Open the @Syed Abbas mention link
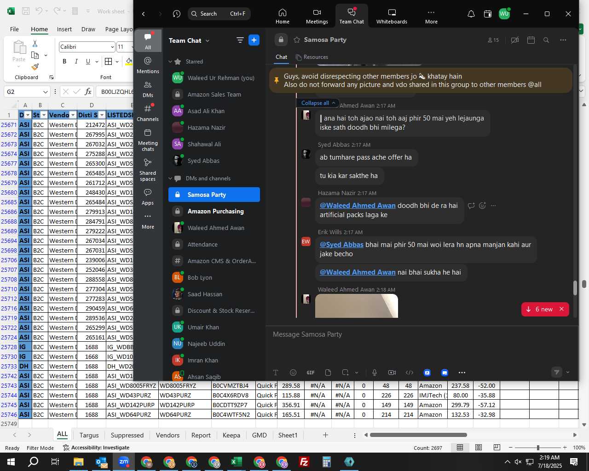The width and height of the screenshot is (589, 471). [x=341, y=245]
